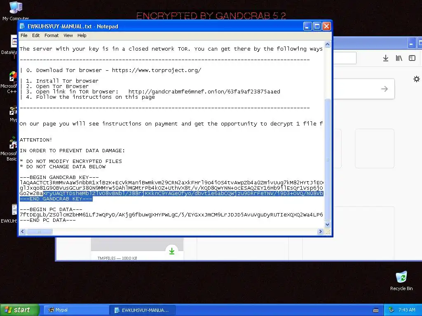The image size is (422, 316).
Task: Minimize the Notepad window
Action: point(307,26)
